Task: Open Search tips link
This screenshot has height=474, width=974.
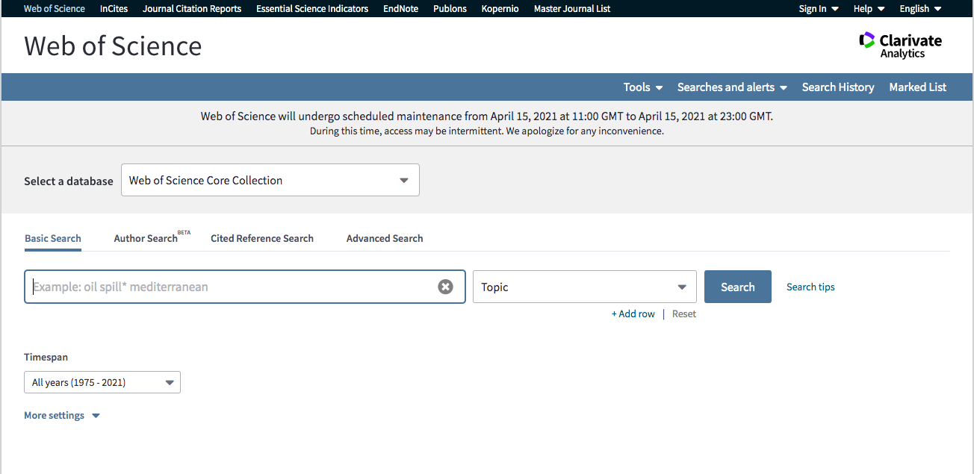Action: [810, 287]
